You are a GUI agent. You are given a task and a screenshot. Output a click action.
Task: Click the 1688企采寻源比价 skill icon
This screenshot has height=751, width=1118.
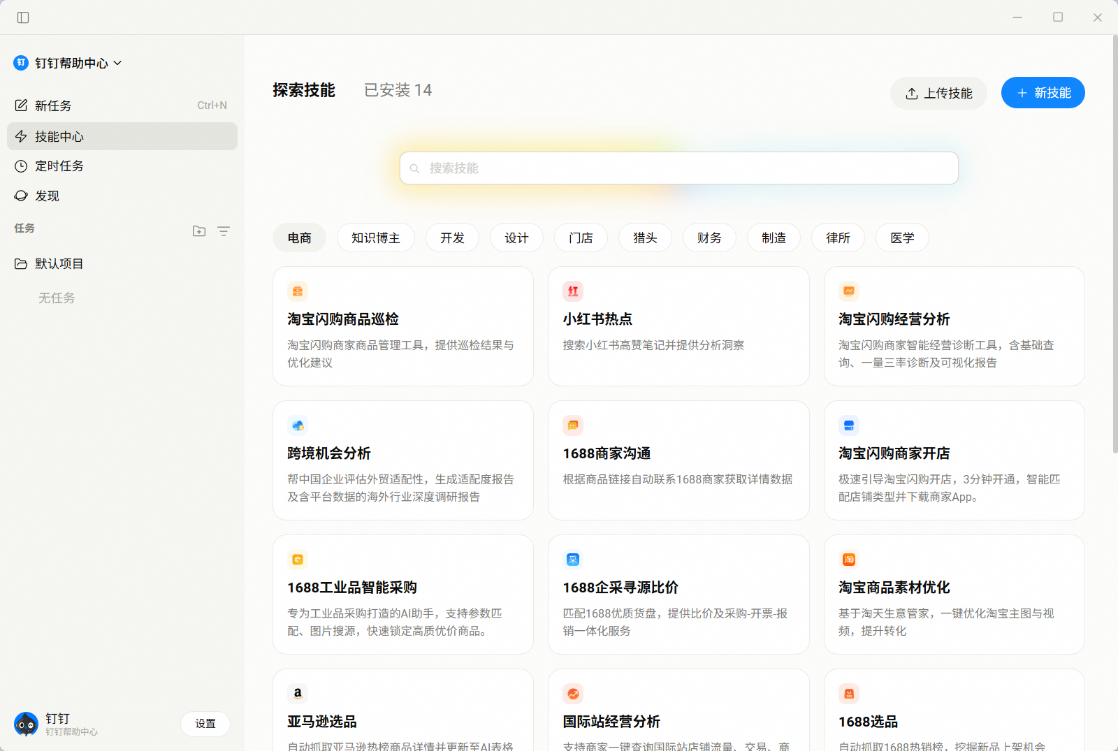click(x=573, y=560)
